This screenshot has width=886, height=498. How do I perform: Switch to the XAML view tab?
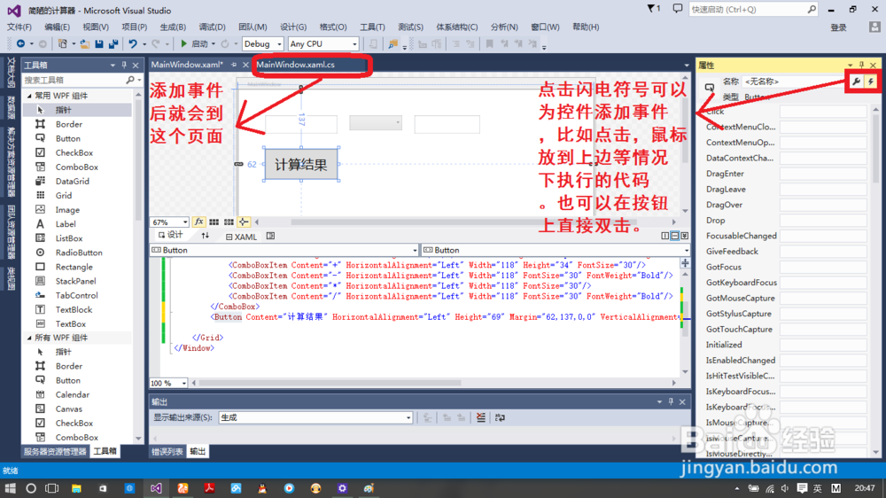click(x=241, y=237)
